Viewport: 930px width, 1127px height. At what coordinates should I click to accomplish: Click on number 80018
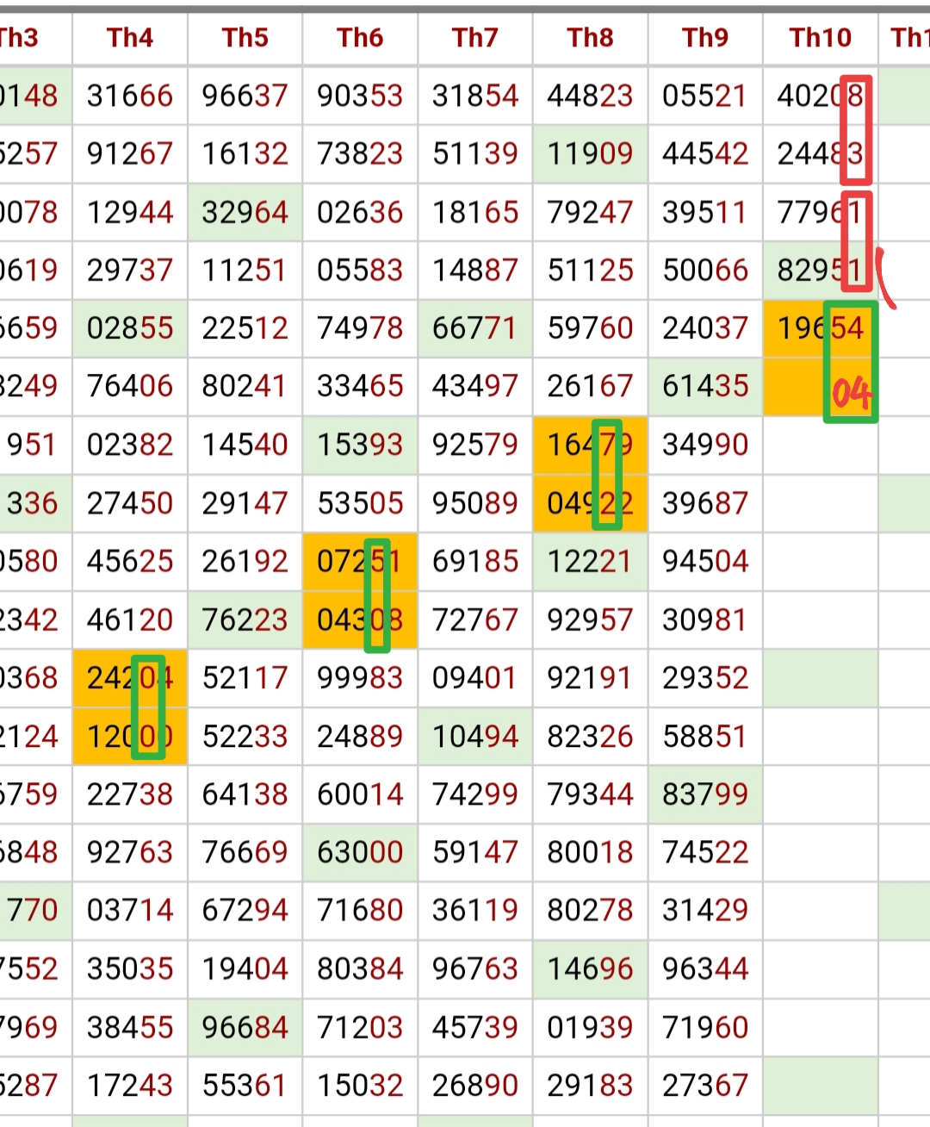tap(591, 853)
